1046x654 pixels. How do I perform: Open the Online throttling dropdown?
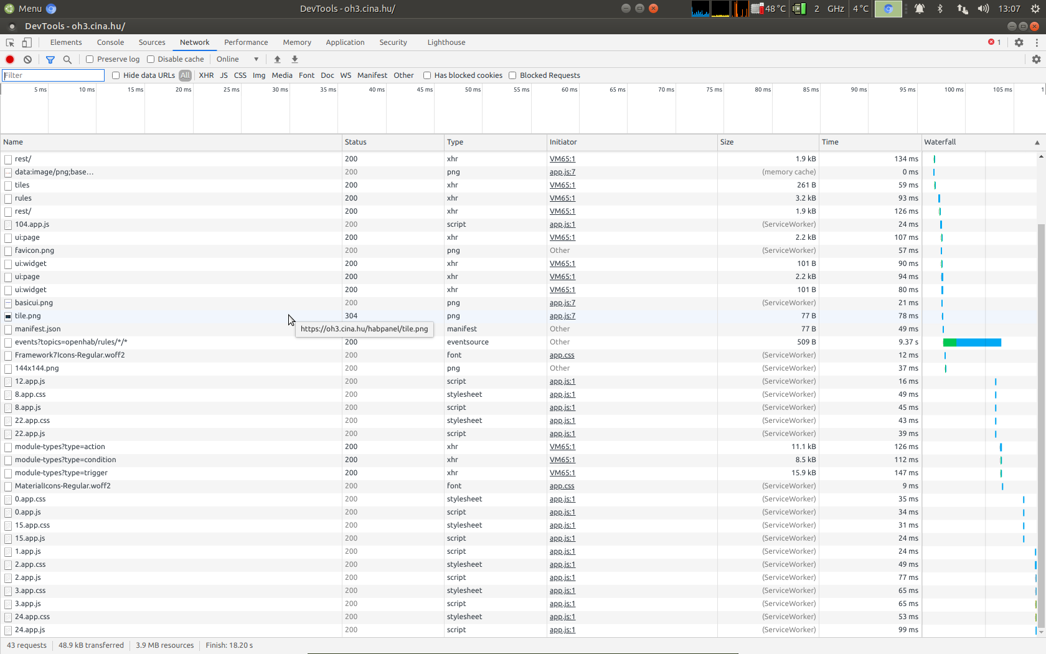pos(237,59)
